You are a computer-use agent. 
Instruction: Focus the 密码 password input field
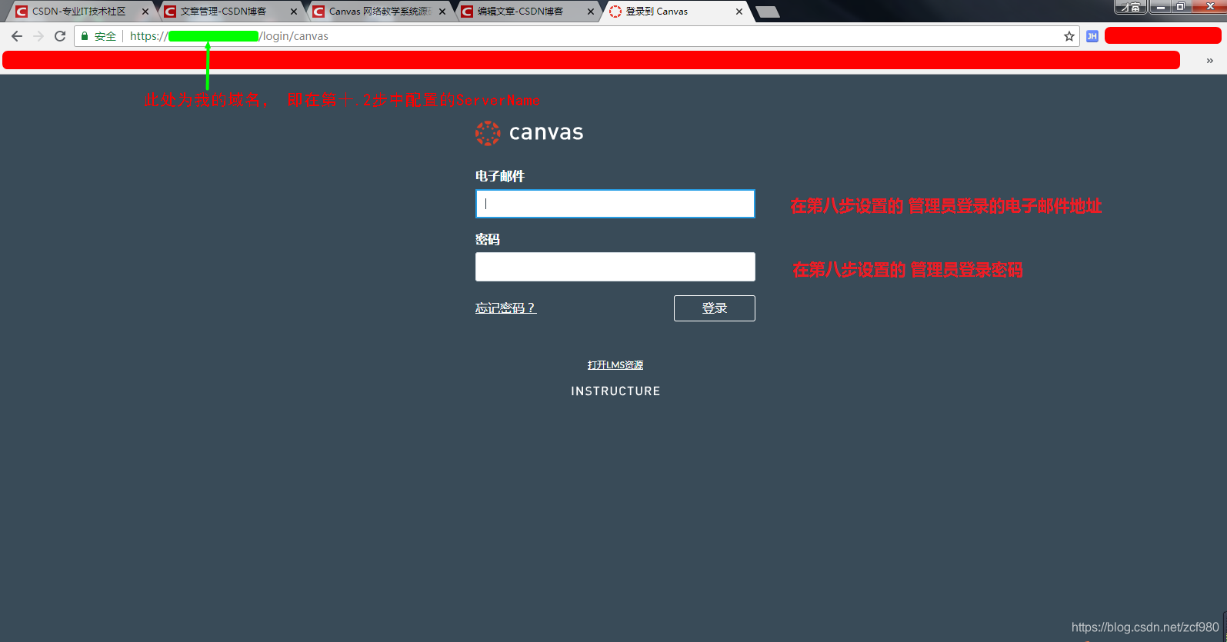[x=615, y=267]
